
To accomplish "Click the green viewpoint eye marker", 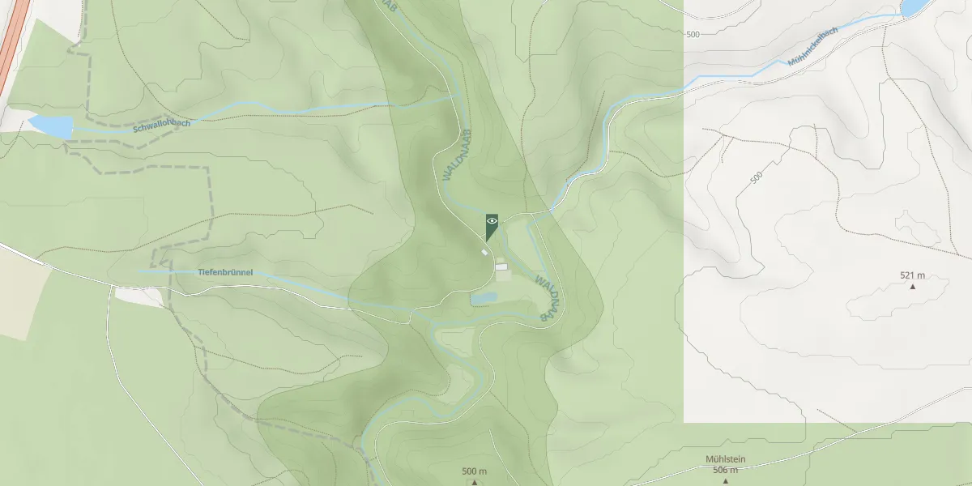I will (x=492, y=226).
